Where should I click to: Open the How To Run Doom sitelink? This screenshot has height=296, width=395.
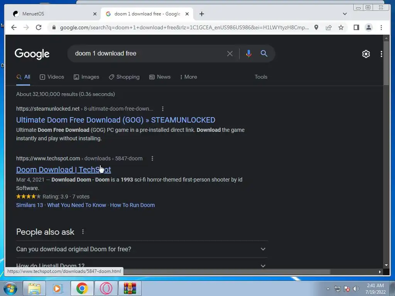132,205
